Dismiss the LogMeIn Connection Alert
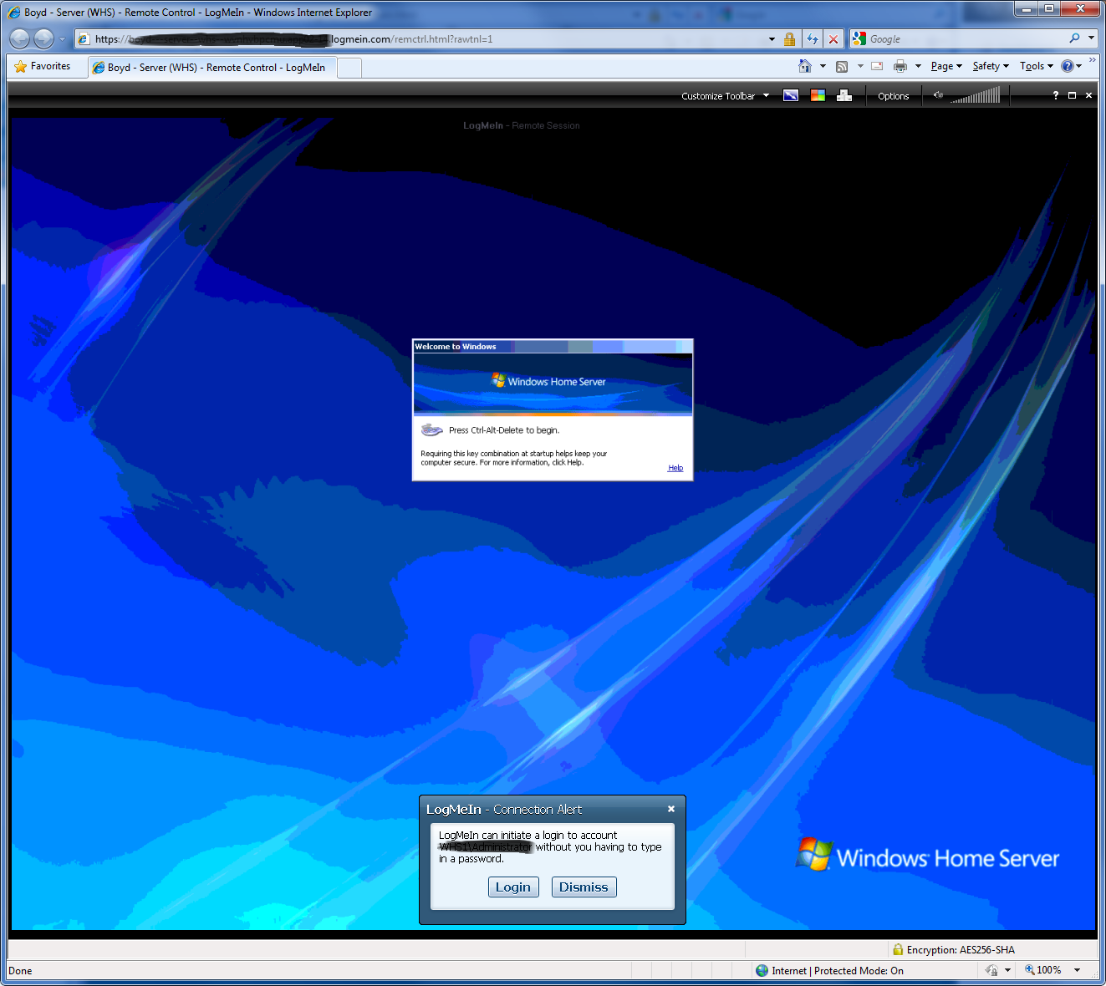1106x986 pixels. click(x=584, y=887)
